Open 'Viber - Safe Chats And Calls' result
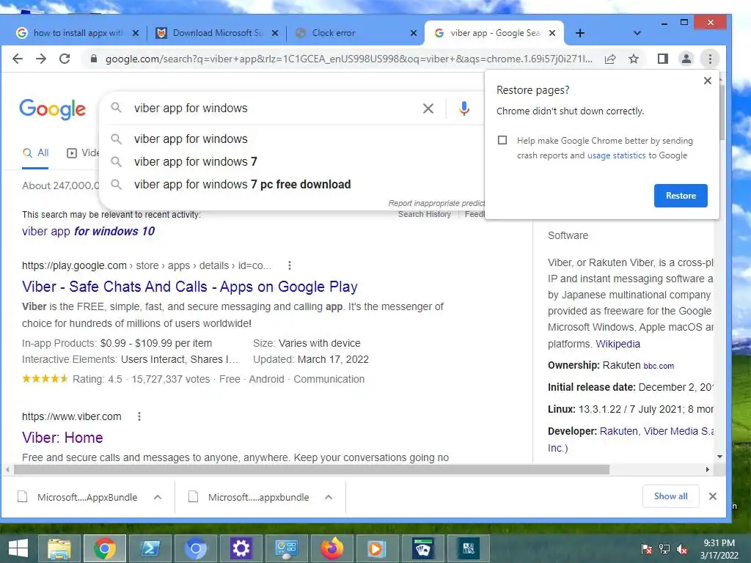The image size is (751, 563). tap(190, 287)
